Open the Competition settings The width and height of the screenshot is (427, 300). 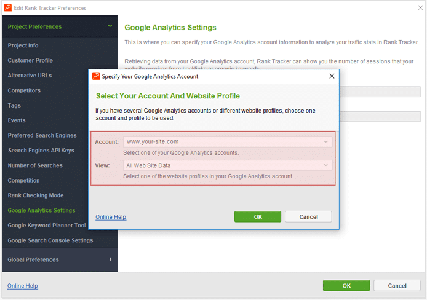coord(24,180)
